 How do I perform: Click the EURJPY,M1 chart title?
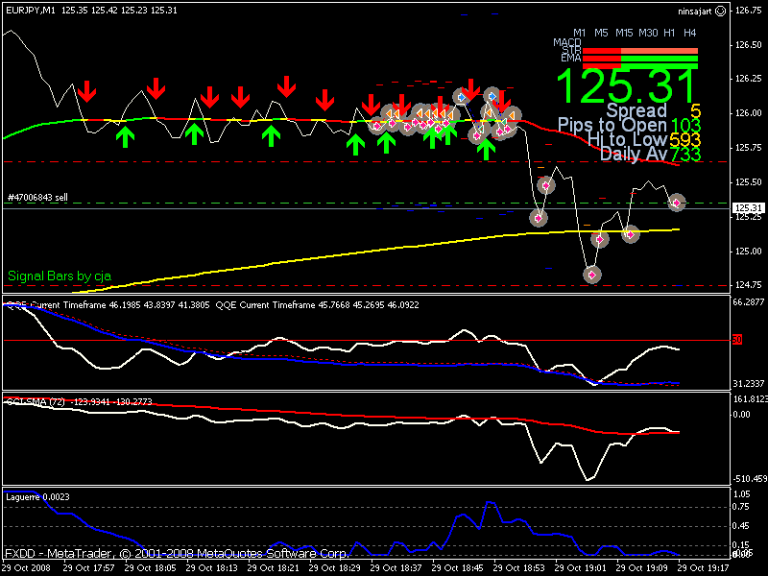[x=31, y=11]
